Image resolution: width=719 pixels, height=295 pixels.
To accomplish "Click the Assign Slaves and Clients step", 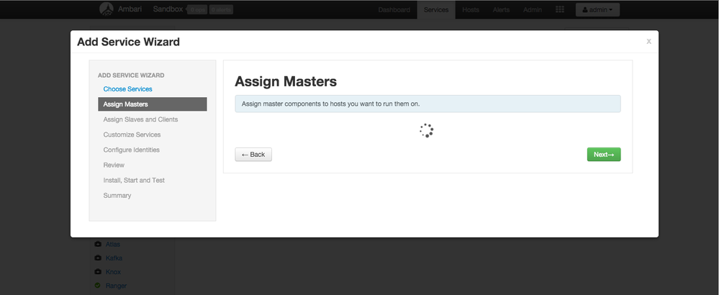I will tap(140, 119).
